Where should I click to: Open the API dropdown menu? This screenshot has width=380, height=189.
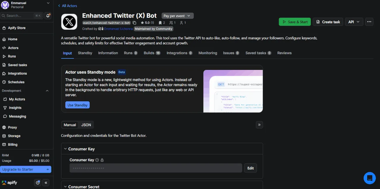pyautogui.click(x=354, y=22)
